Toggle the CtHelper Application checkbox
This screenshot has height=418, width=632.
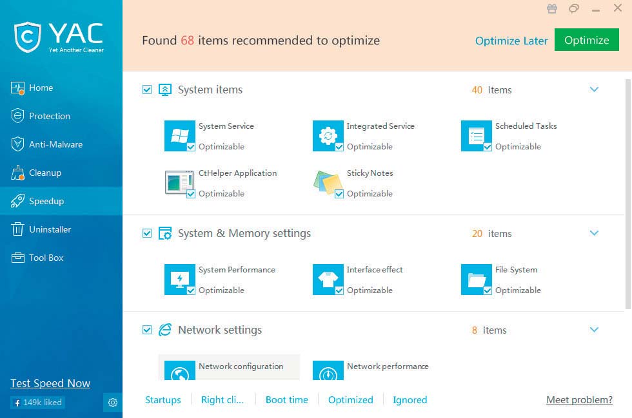click(x=191, y=194)
